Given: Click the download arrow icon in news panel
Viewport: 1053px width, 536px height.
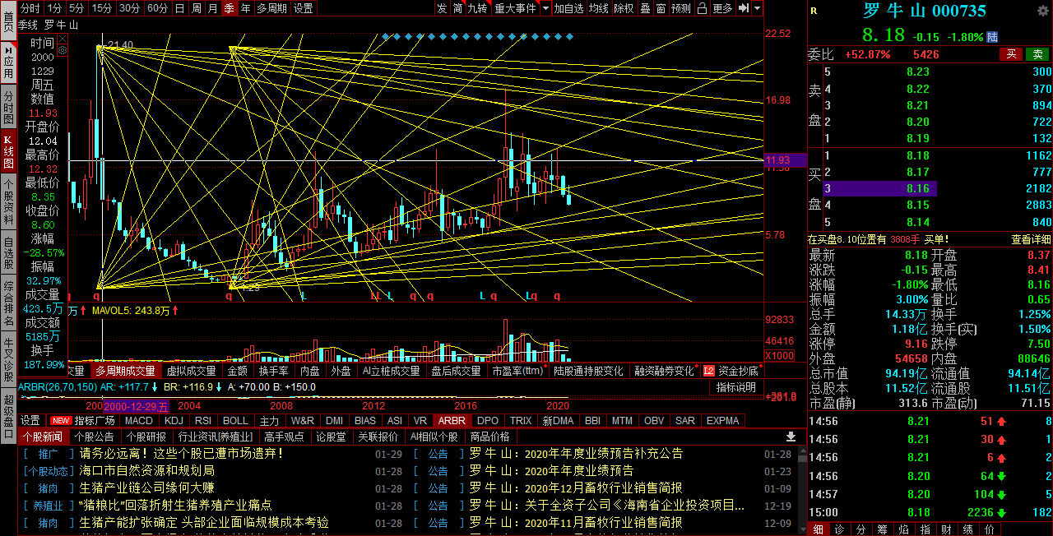Looking at the screenshot, I should [x=791, y=437].
